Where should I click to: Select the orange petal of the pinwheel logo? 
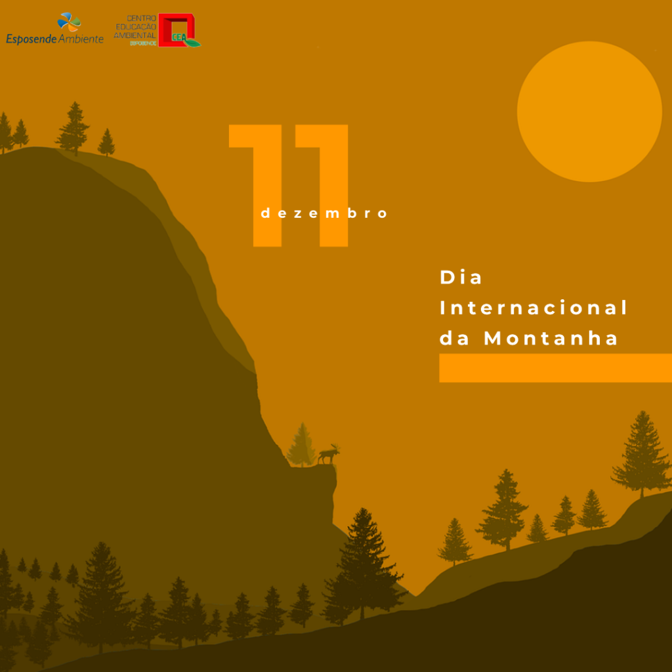(72, 28)
